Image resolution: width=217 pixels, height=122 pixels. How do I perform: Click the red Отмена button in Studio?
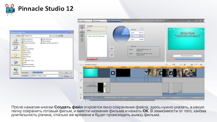coord(92,59)
